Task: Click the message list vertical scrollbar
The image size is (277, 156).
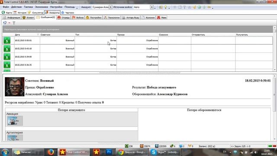Action: pyautogui.click(x=274, y=49)
